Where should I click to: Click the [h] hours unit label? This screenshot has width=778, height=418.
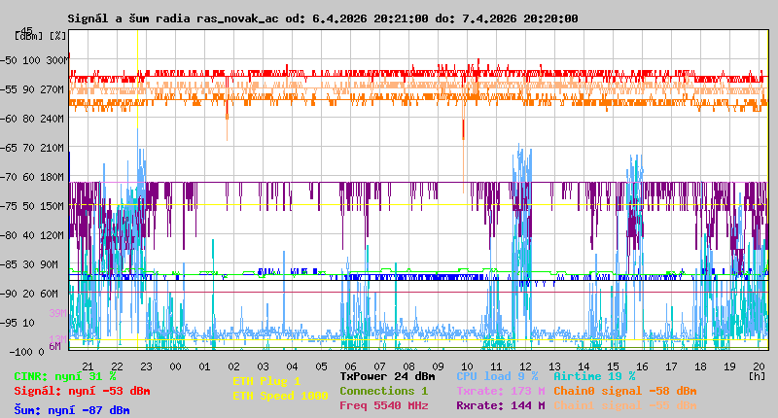coord(758,375)
